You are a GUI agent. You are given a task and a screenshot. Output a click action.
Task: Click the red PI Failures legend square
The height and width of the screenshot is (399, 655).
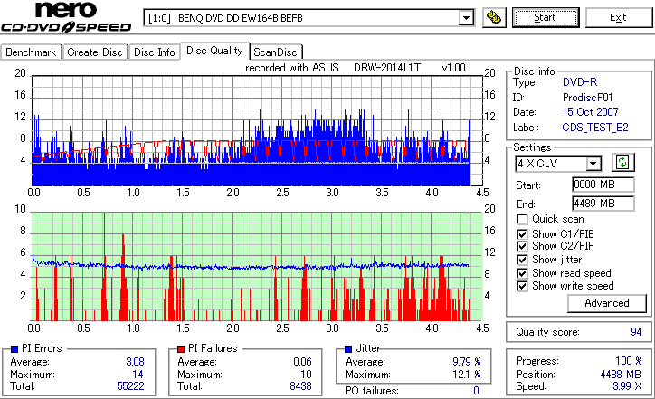[181, 348]
